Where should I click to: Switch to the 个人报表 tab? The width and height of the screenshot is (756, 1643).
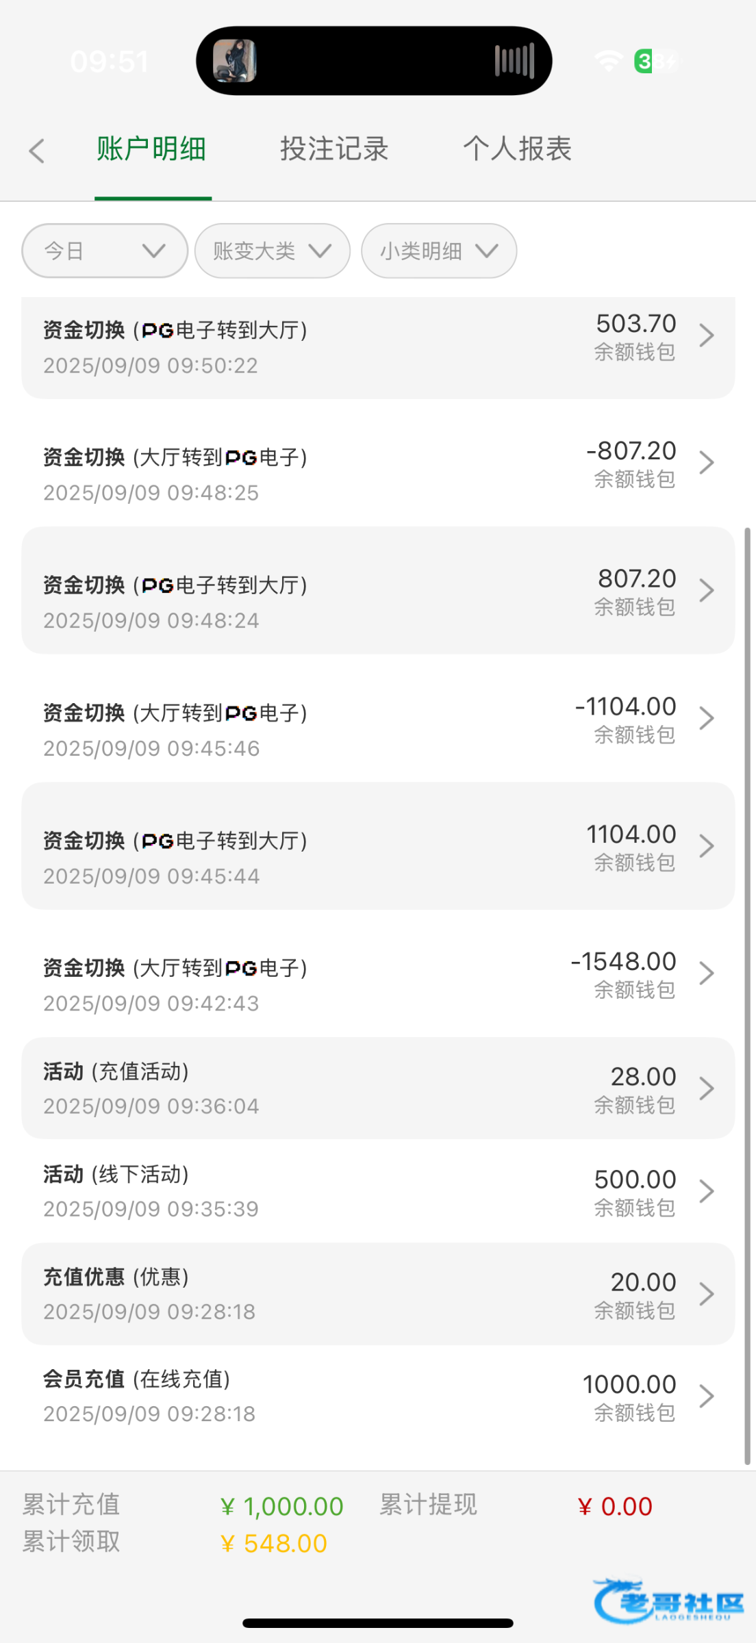[517, 149]
